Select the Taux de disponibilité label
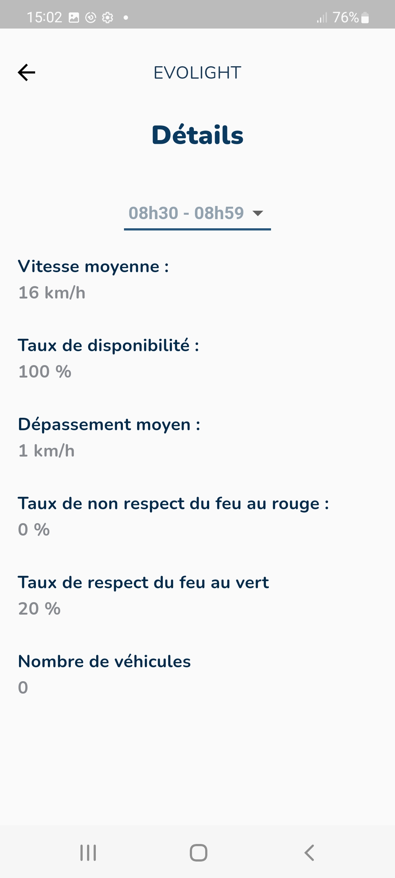The height and width of the screenshot is (878, 395). click(x=109, y=346)
